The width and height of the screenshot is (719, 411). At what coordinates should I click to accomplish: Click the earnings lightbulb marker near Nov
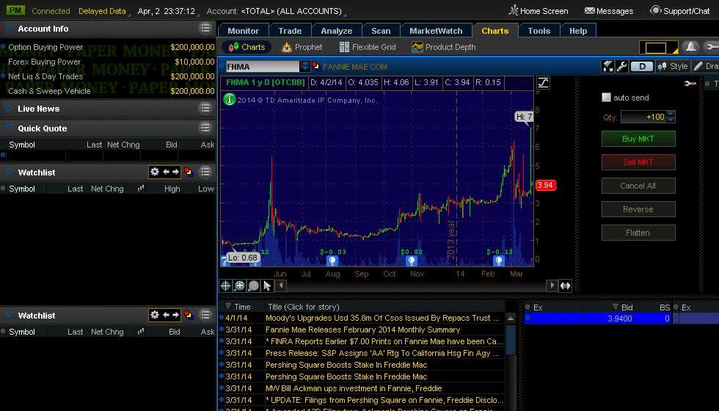click(x=412, y=261)
